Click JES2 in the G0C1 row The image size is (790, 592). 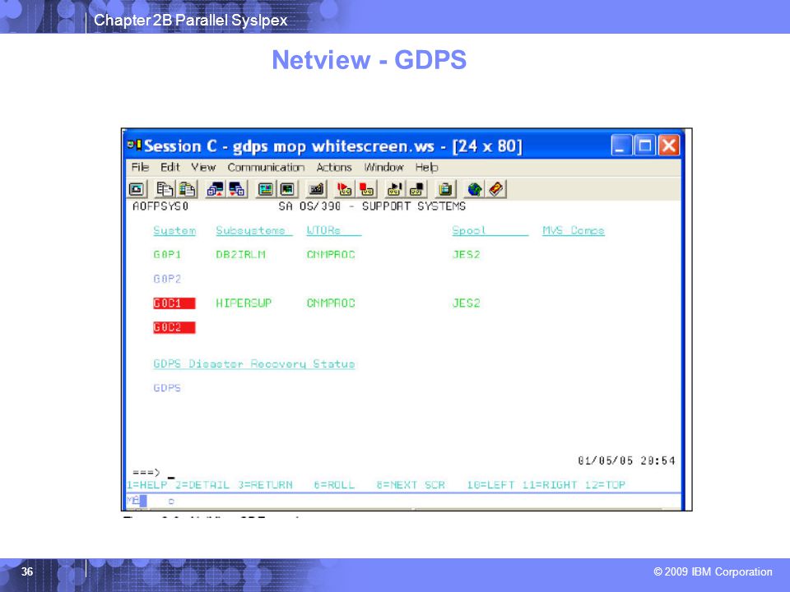466,303
